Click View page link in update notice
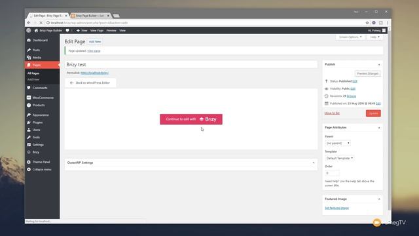 [x=94, y=51]
